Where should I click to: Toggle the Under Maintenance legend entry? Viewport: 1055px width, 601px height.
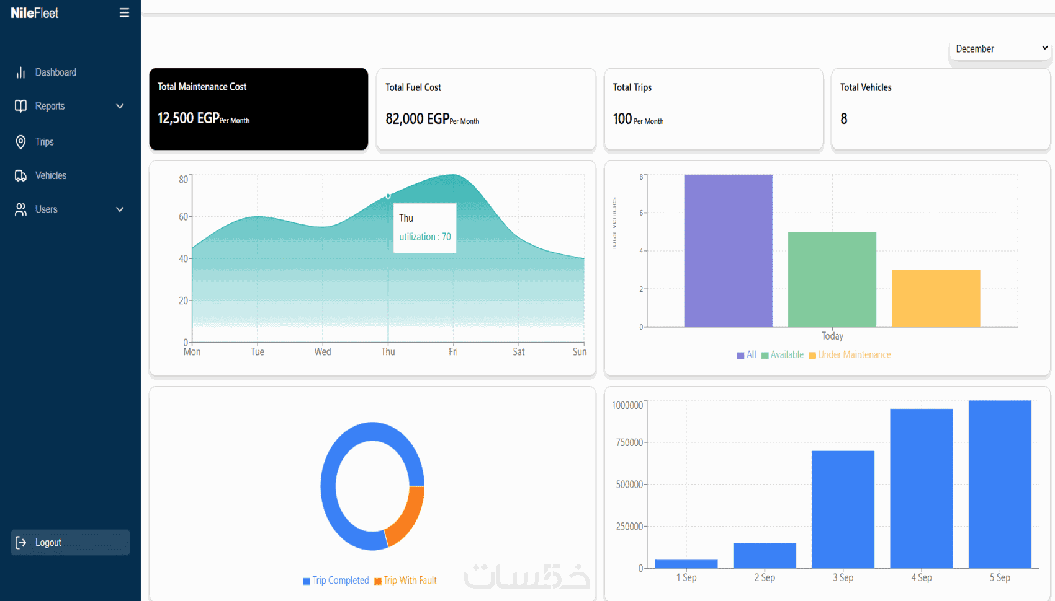[x=850, y=355]
